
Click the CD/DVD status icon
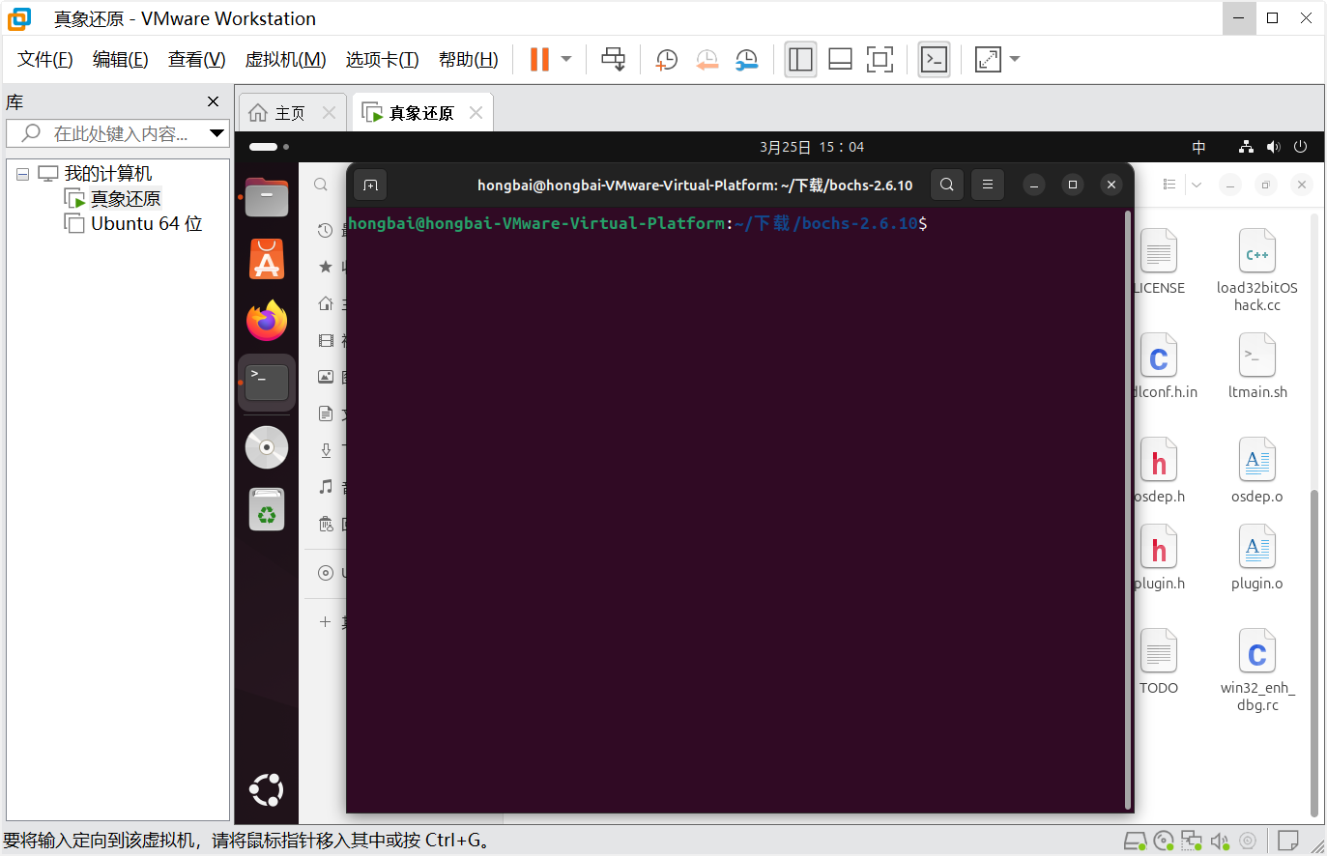1164,842
